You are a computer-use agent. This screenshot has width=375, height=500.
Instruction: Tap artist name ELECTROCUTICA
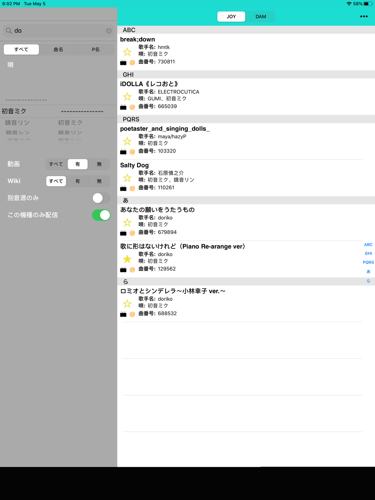click(x=178, y=92)
